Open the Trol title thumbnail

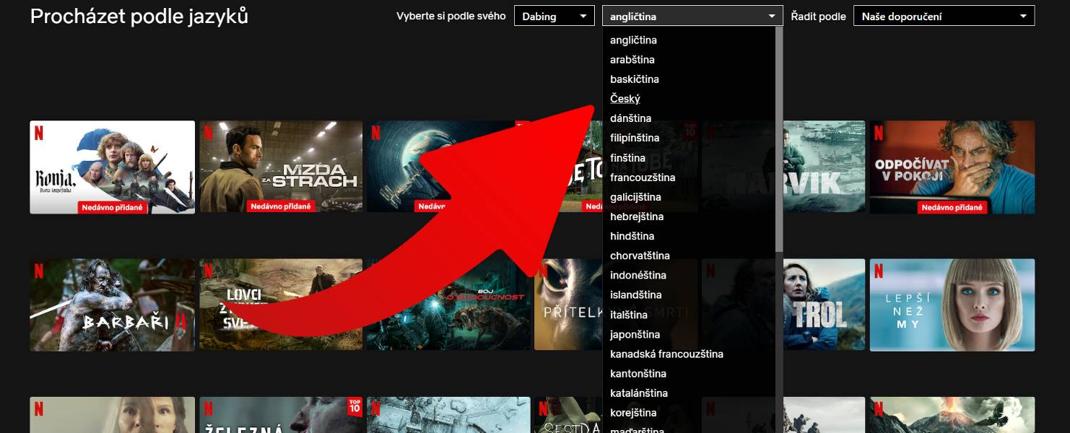[x=824, y=305]
